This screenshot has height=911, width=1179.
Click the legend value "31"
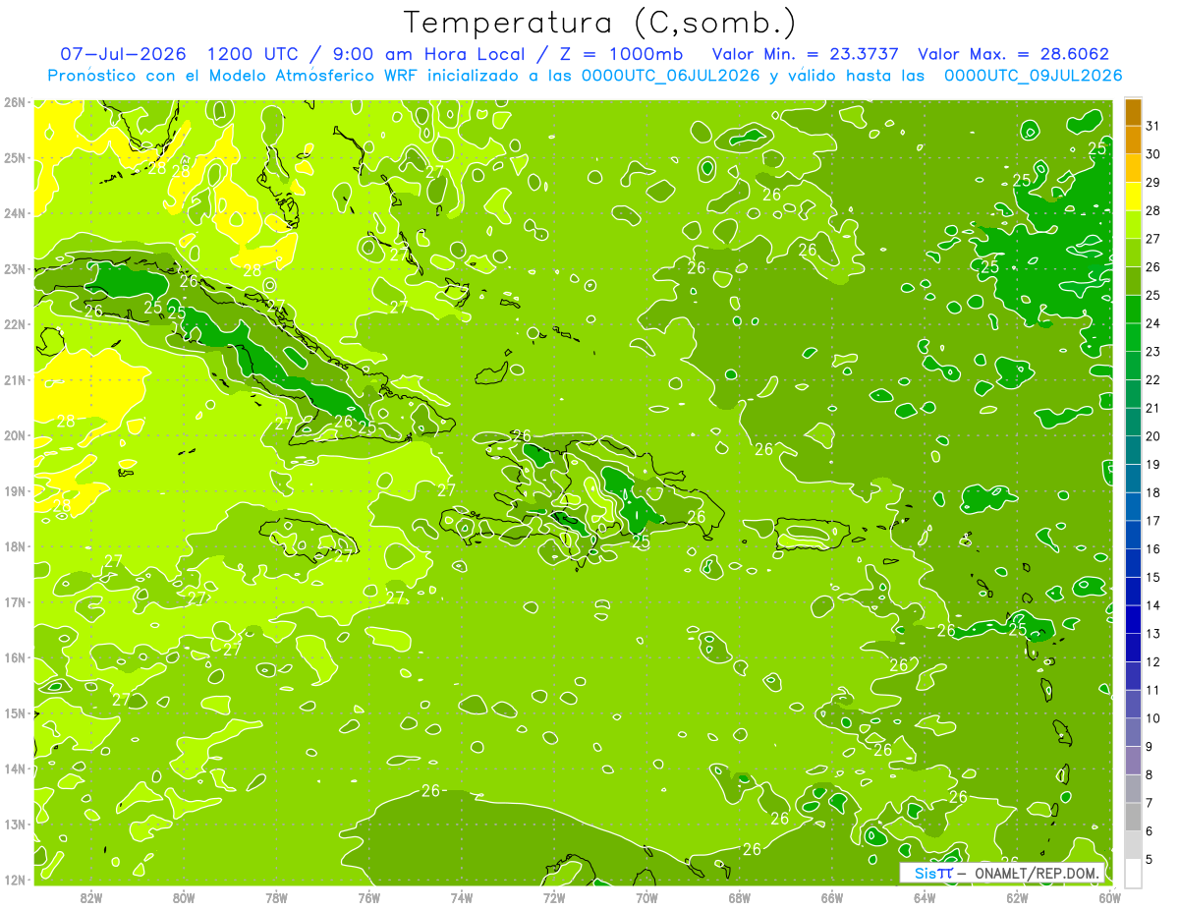tap(1153, 126)
